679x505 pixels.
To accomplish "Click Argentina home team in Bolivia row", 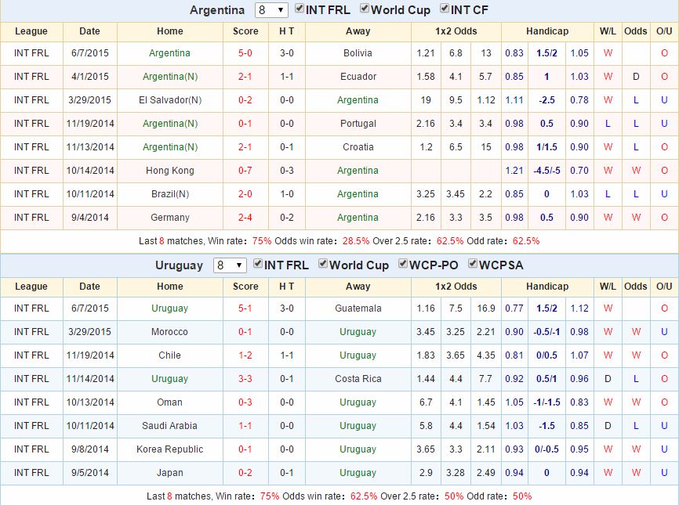I will pyautogui.click(x=169, y=53).
